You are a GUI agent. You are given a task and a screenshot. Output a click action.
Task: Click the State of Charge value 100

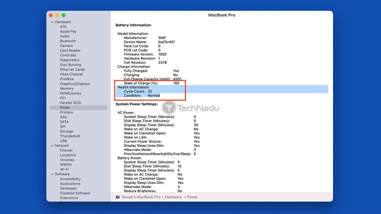tap(176, 83)
